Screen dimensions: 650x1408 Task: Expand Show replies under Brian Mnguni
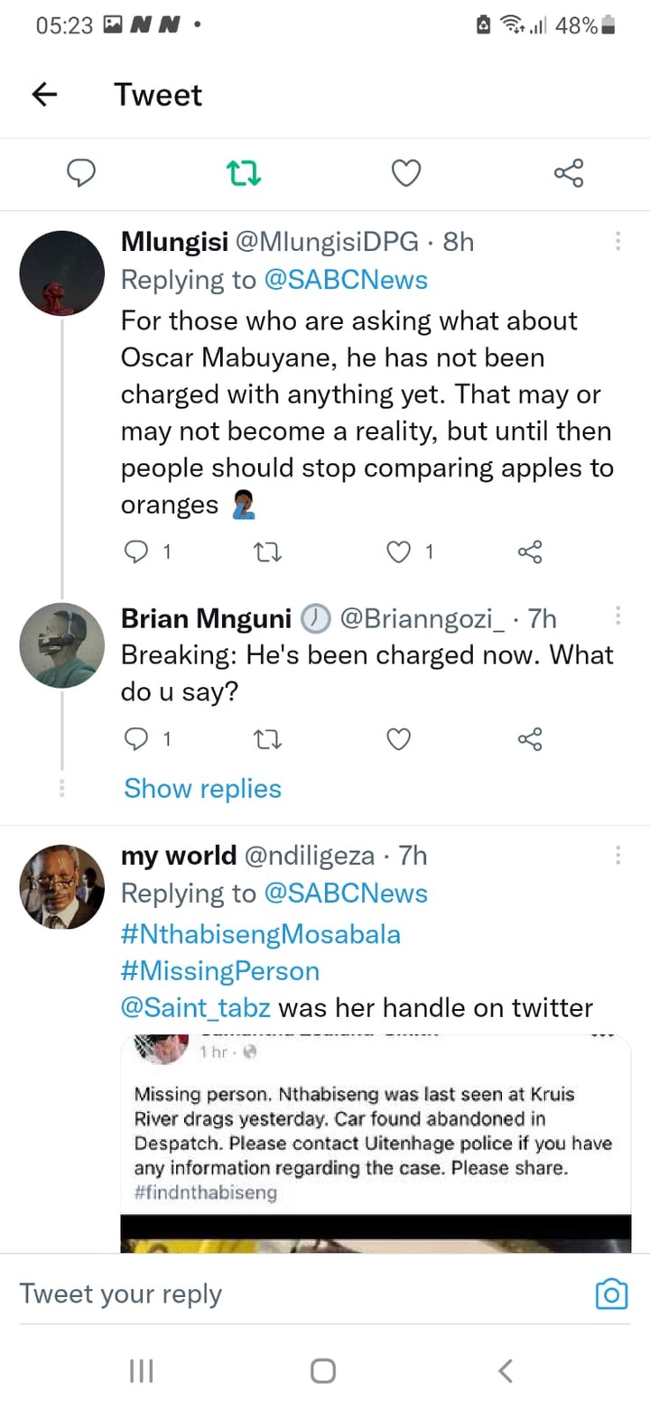click(x=202, y=788)
